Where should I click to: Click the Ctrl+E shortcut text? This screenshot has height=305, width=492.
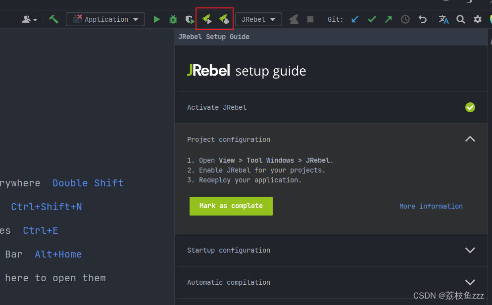point(41,230)
